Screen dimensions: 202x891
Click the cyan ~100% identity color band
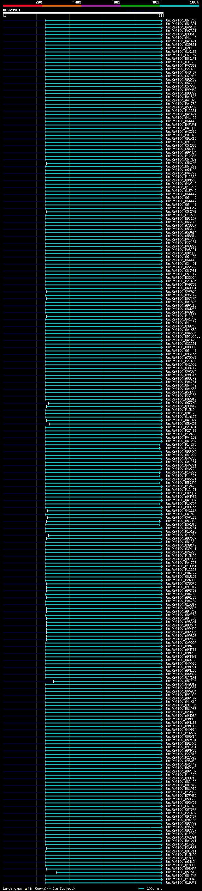point(179,6)
